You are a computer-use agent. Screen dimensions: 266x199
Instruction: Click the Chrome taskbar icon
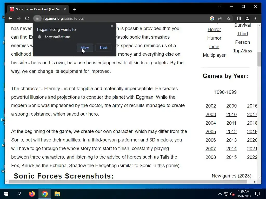45,194
